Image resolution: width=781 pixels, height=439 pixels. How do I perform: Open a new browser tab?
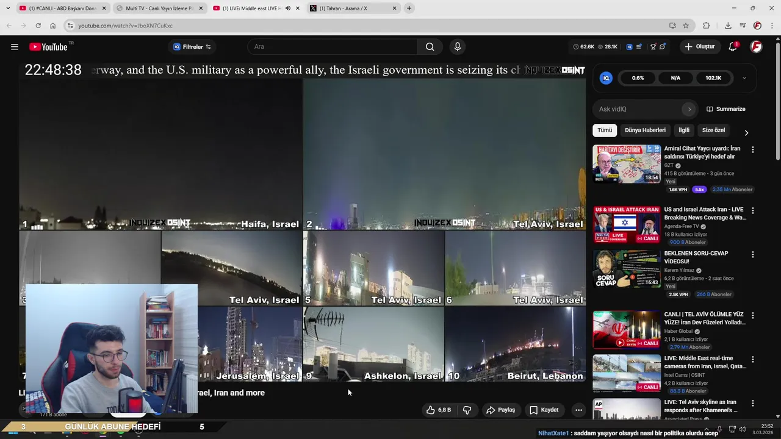point(409,9)
